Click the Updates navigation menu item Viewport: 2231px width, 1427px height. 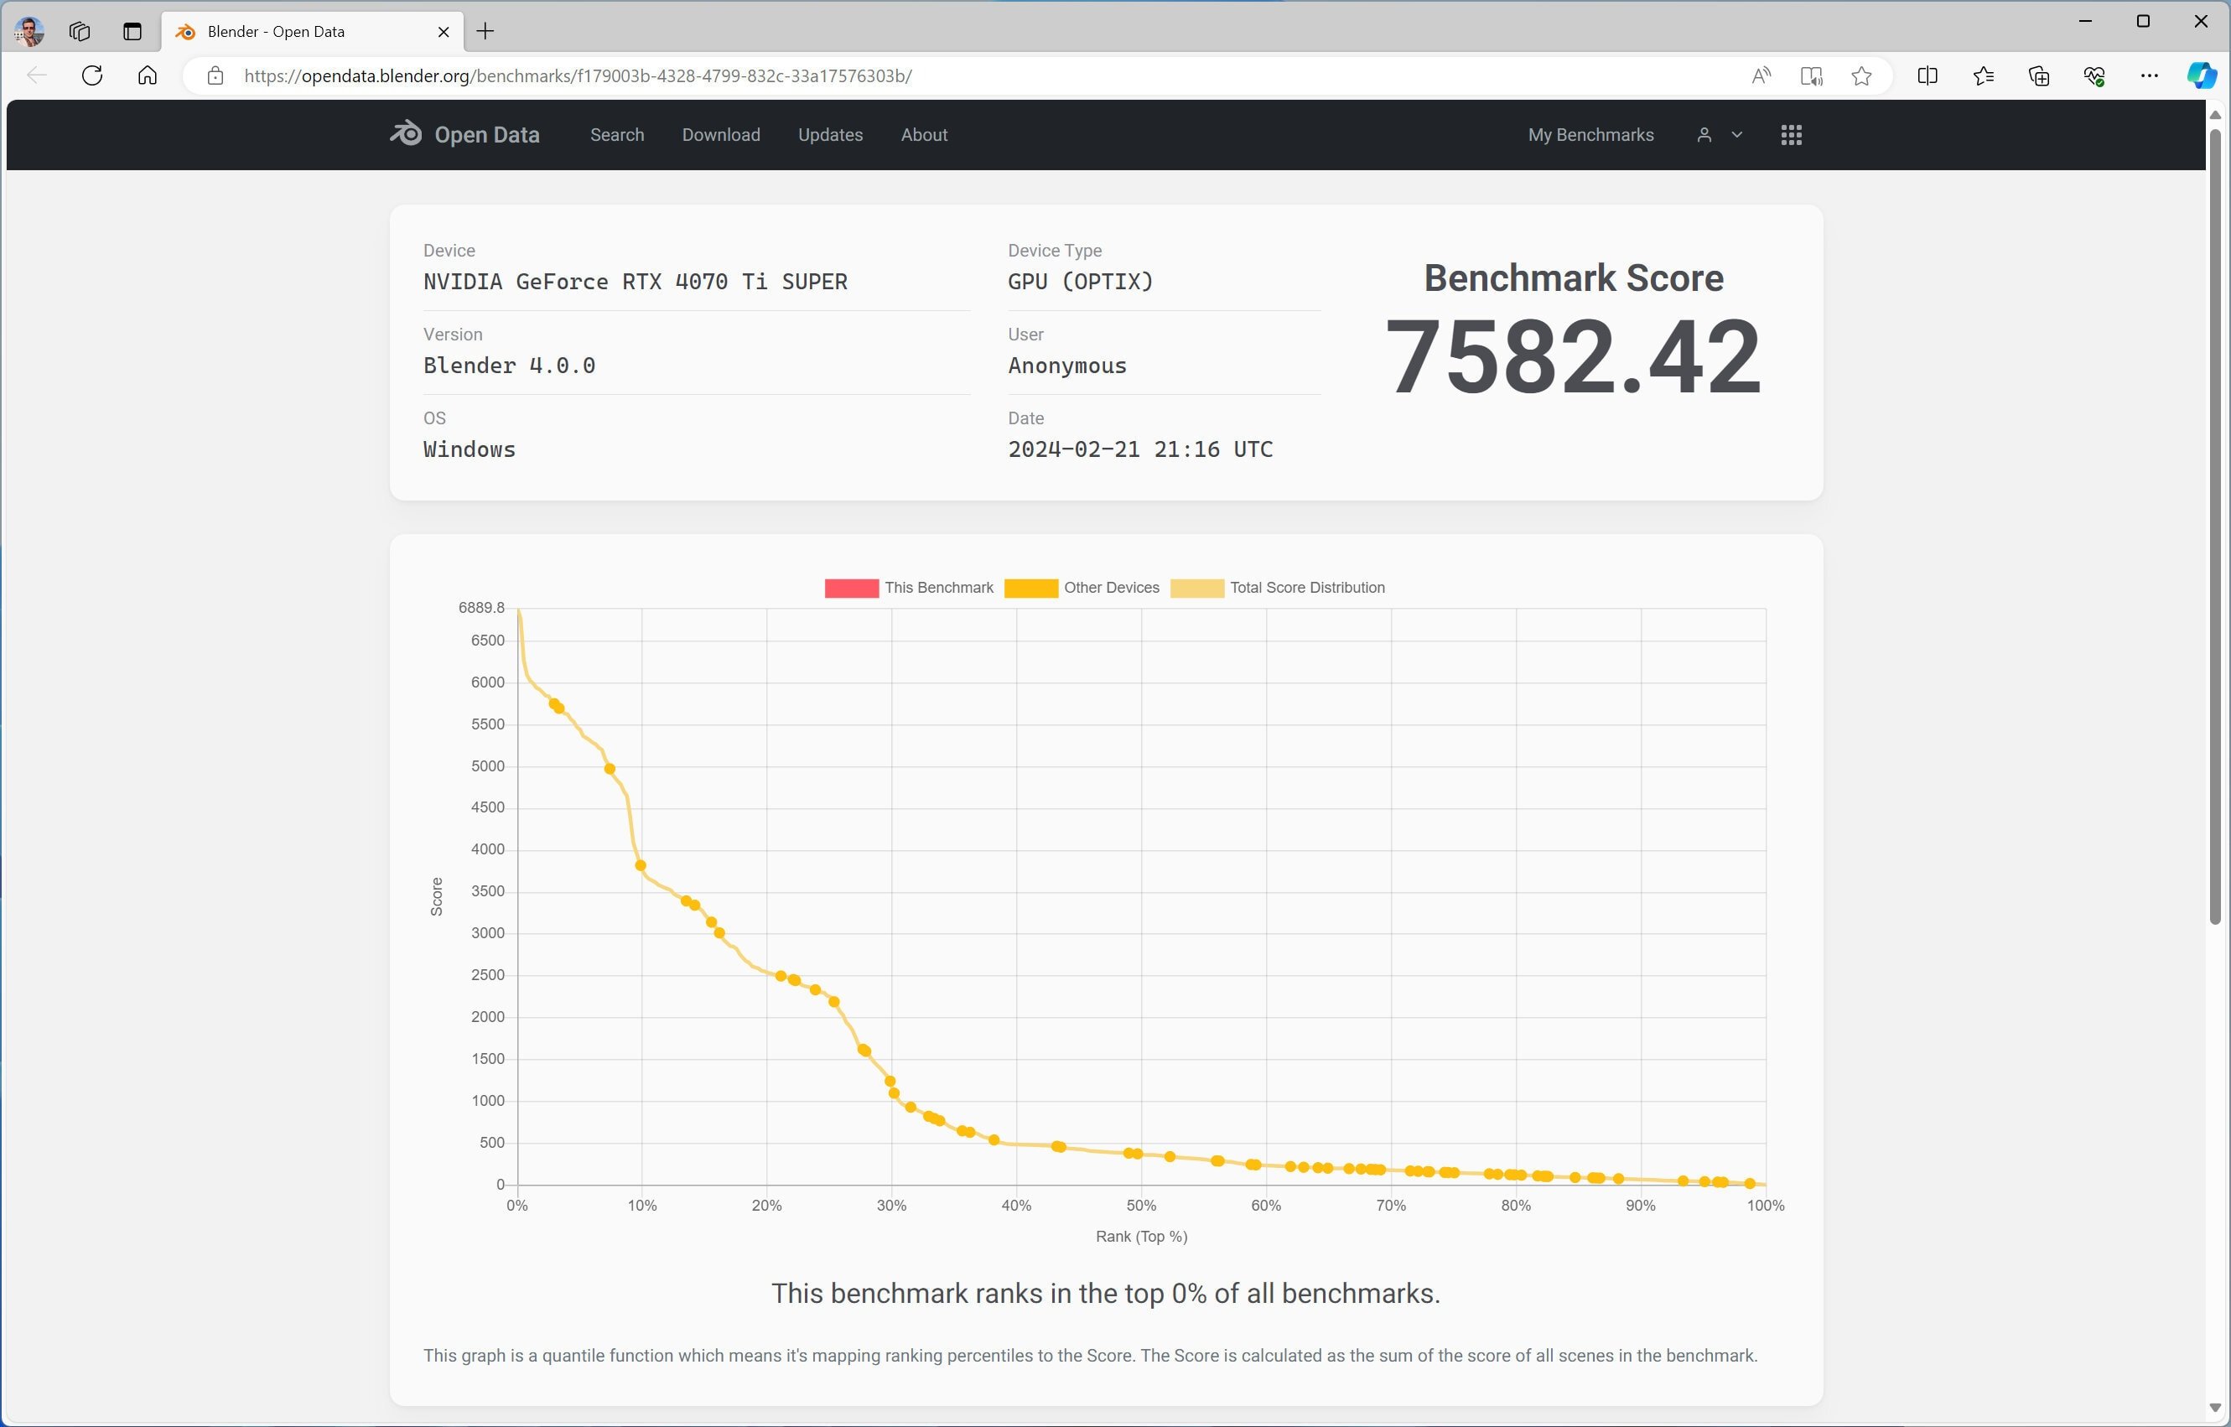pos(831,135)
